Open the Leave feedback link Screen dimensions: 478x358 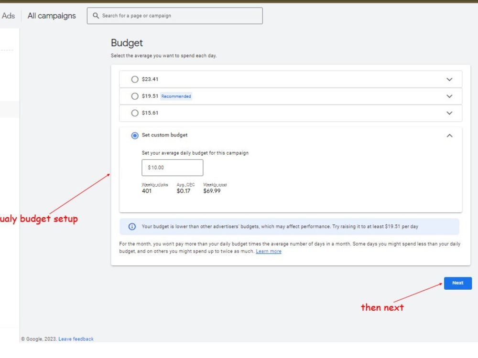click(x=76, y=339)
